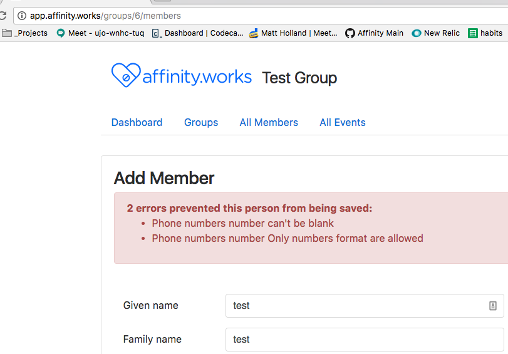Click 'Phone numbers number can't be blank' error
This screenshot has width=508, height=354.
pos(242,223)
